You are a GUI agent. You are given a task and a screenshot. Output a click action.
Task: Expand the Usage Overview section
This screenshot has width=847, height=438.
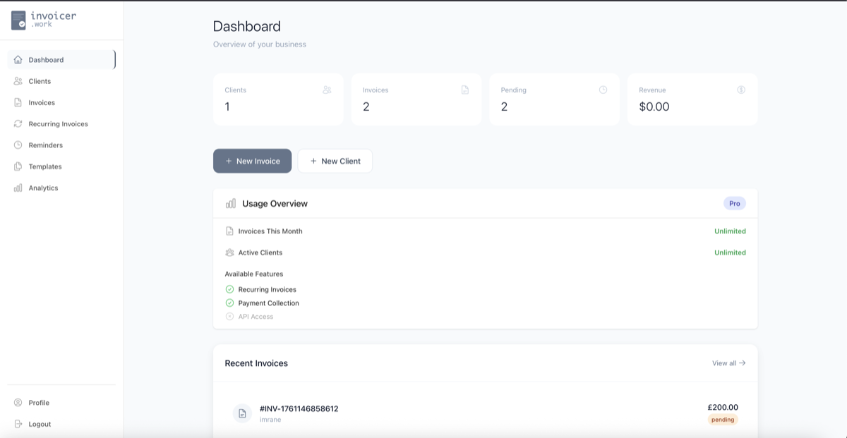(x=274, y=203)
